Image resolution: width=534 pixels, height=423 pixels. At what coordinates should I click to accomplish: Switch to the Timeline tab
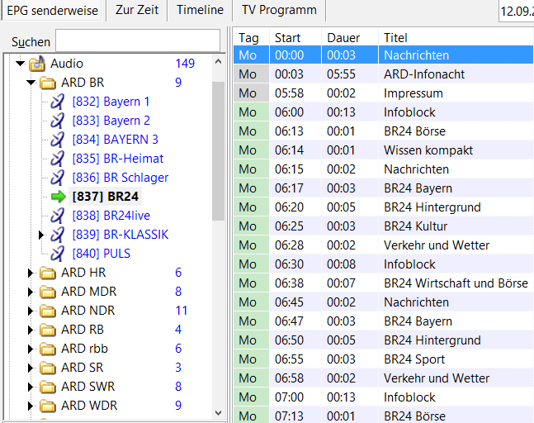200,10
